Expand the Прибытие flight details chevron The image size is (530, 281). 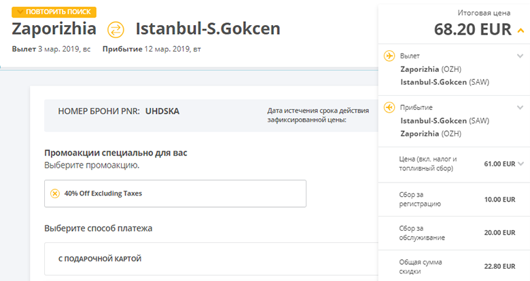pos(520,107)
